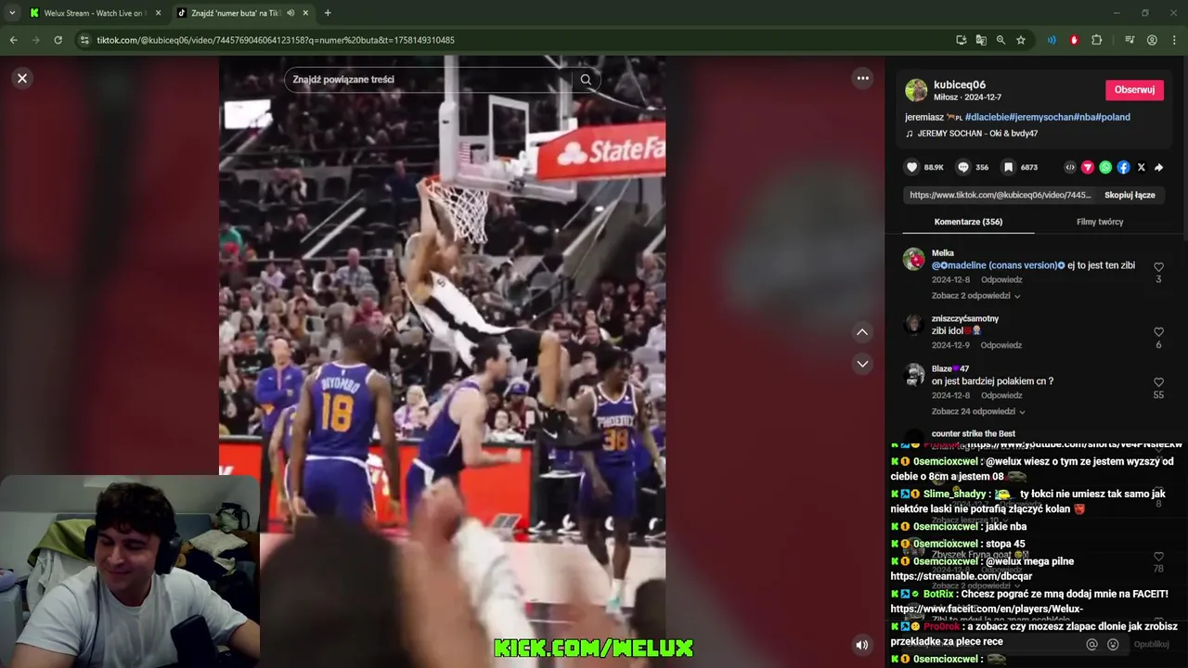
Task: Select the Komentarze (356) tab
Action: pos(968,222)
